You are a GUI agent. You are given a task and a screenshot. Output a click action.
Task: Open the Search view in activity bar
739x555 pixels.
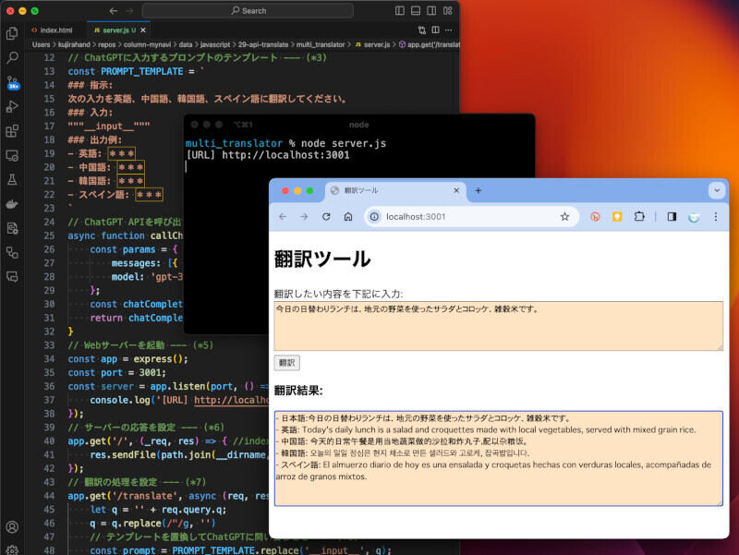pyautogui.click(x=12, y=57)
